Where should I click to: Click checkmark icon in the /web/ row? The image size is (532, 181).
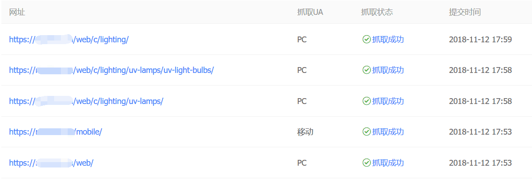(x=366, y=163)
